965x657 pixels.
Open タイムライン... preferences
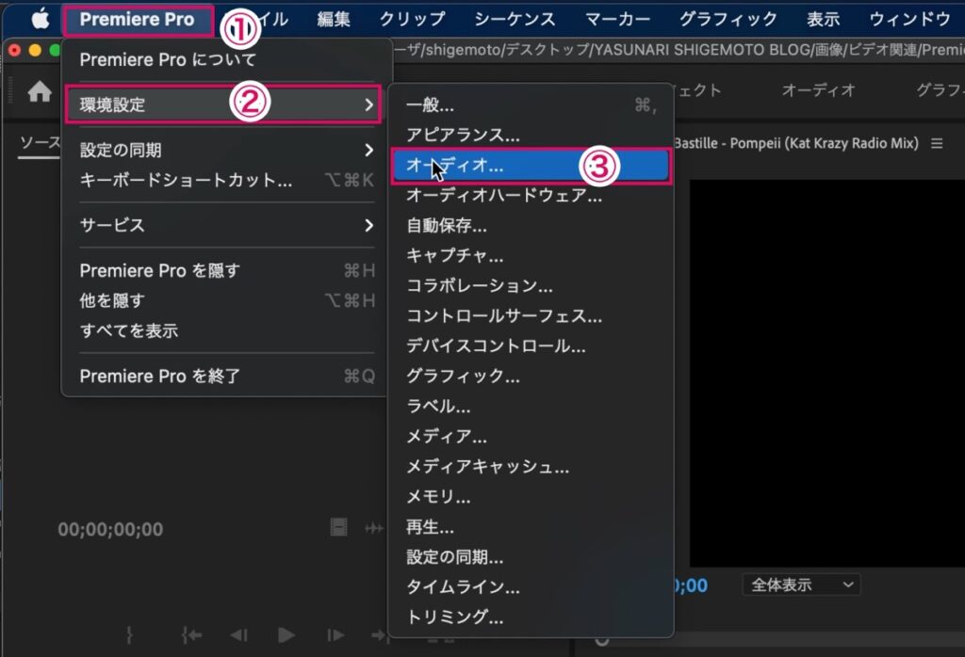(532, 587)
